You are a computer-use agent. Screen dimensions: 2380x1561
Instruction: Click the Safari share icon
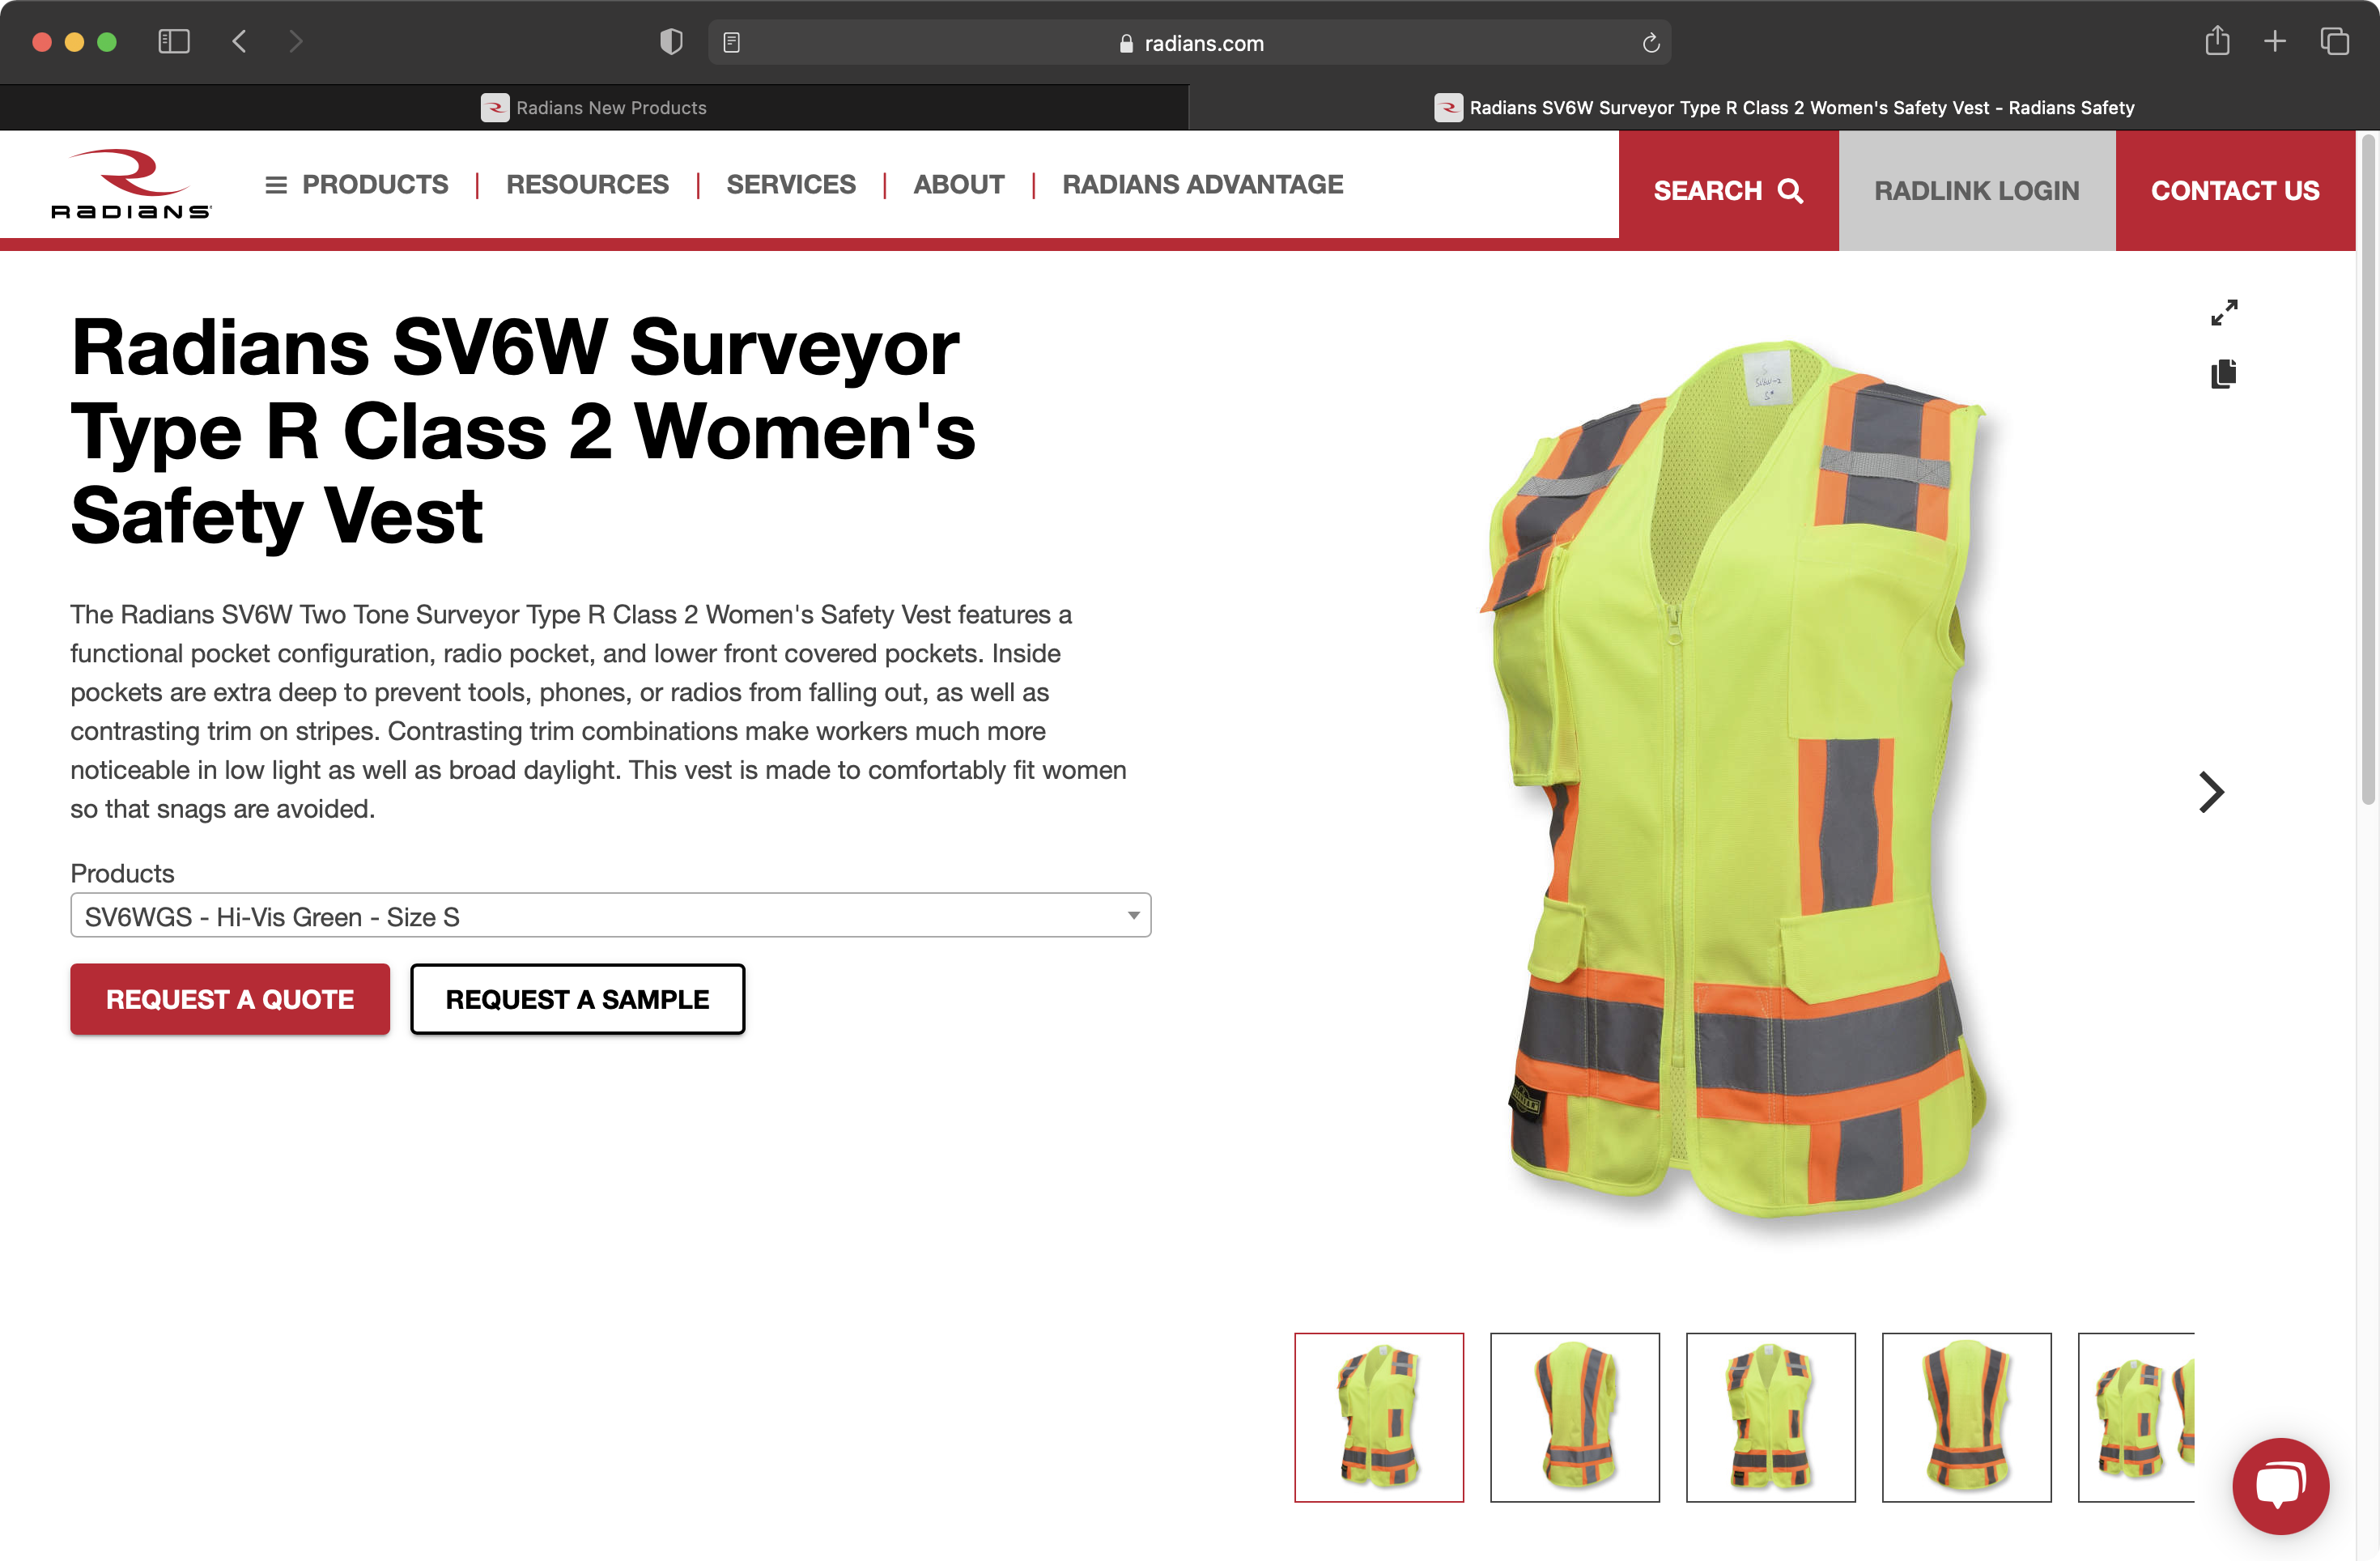[2217, 42]
